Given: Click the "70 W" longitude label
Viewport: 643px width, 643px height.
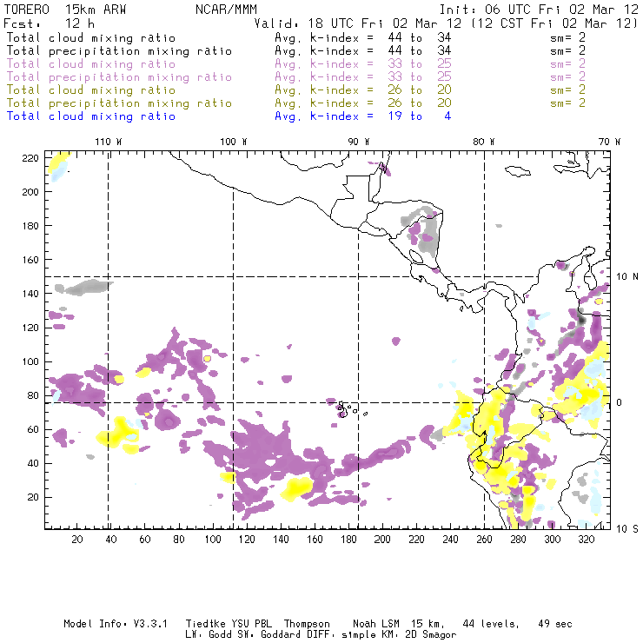Looking at the screenshot, I should pyautogui.click(x=609, y=142).
